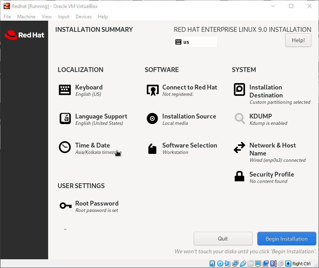Open Language Support configuration
Viewport: 319px width, 268px height.
coord(93,119)
